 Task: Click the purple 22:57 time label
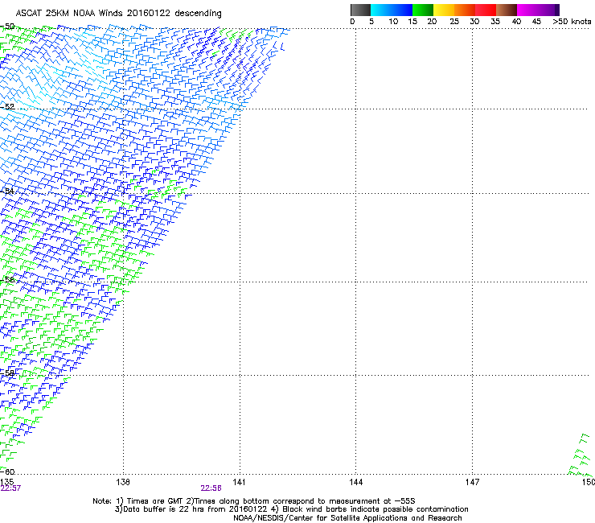point(10,488)
